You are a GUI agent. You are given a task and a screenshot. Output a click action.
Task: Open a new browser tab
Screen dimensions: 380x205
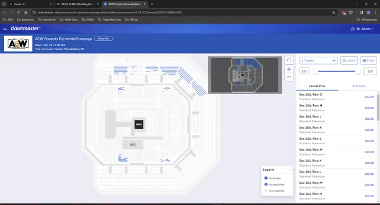click(x=152, y=4)
